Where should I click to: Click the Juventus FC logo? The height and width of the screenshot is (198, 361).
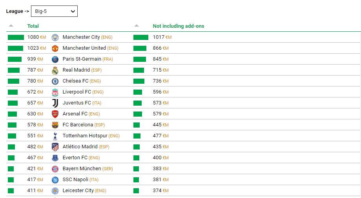[x=55, y=103]
